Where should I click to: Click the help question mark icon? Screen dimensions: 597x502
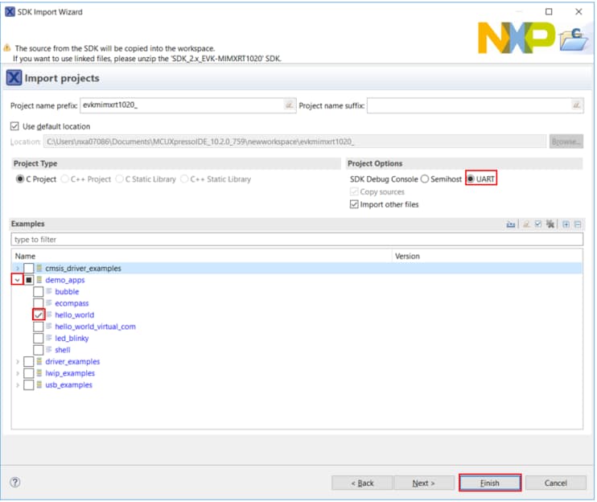pyautogui.click(x=14, y=483)
